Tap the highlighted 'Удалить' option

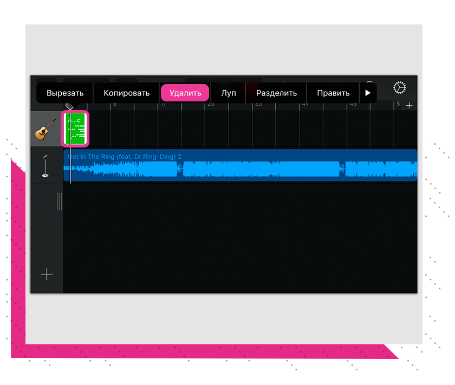coord(185,93)
